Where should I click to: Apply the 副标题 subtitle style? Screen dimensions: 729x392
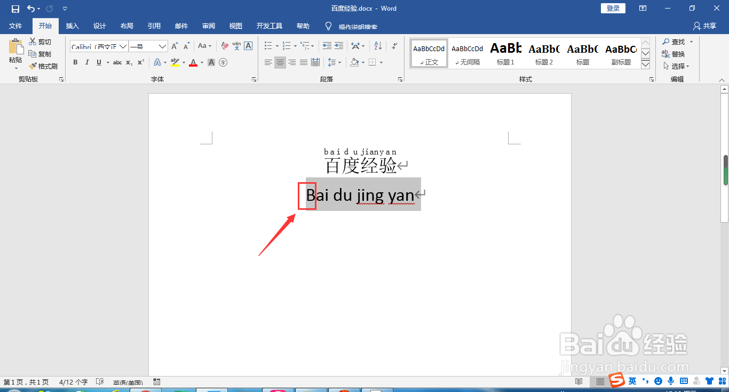pyautogui.click(x=621, y=53)
